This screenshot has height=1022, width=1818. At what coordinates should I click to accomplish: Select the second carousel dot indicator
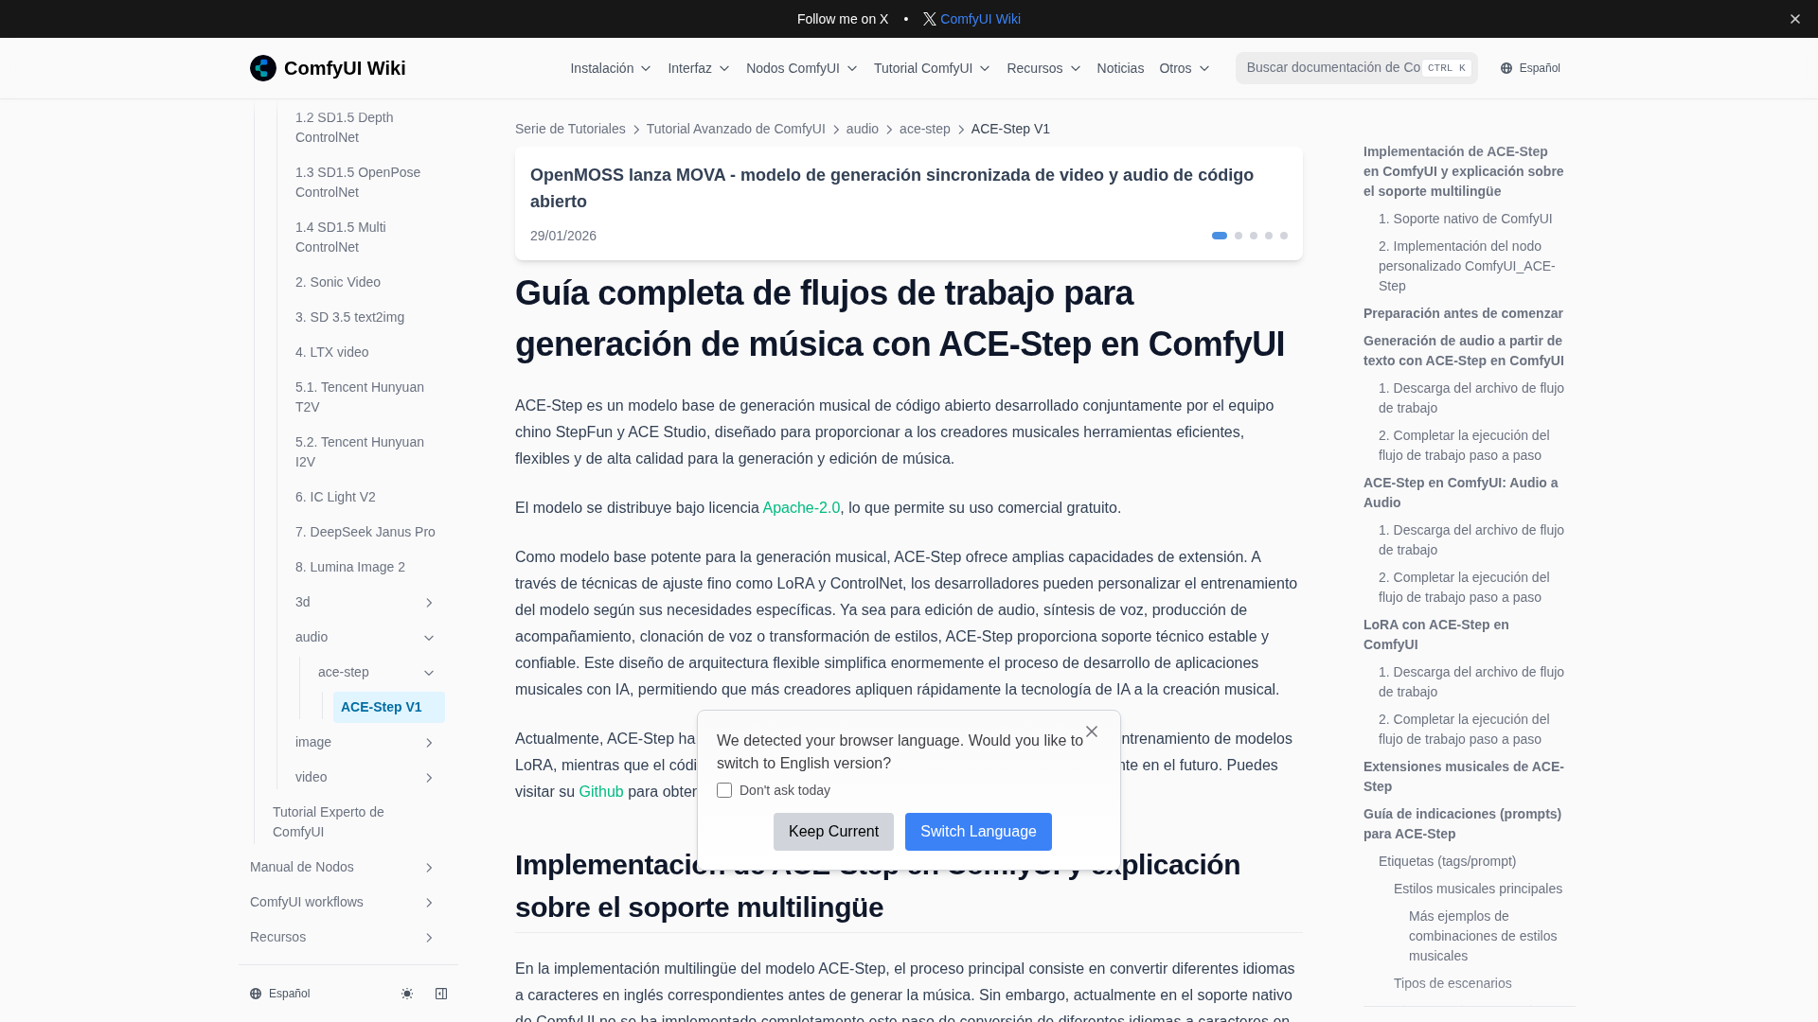point(1239,236)
